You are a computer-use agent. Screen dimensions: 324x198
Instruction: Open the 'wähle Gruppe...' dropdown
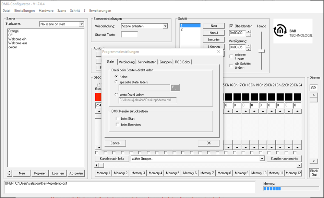click(262, 159)
